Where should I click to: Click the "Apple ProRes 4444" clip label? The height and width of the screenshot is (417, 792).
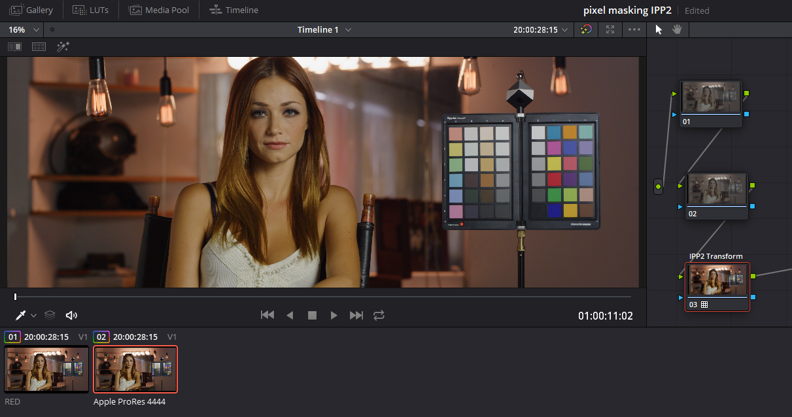(129, 402)
